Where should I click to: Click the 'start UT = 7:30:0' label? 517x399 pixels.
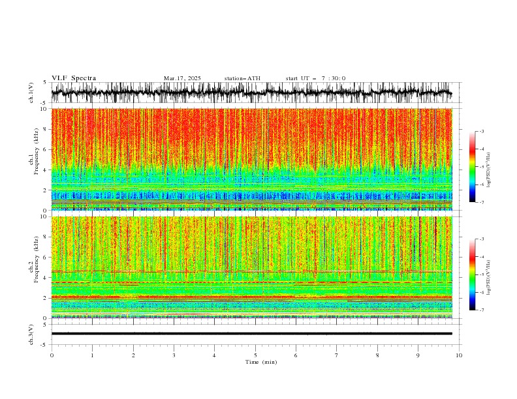(x=315, y=78)
